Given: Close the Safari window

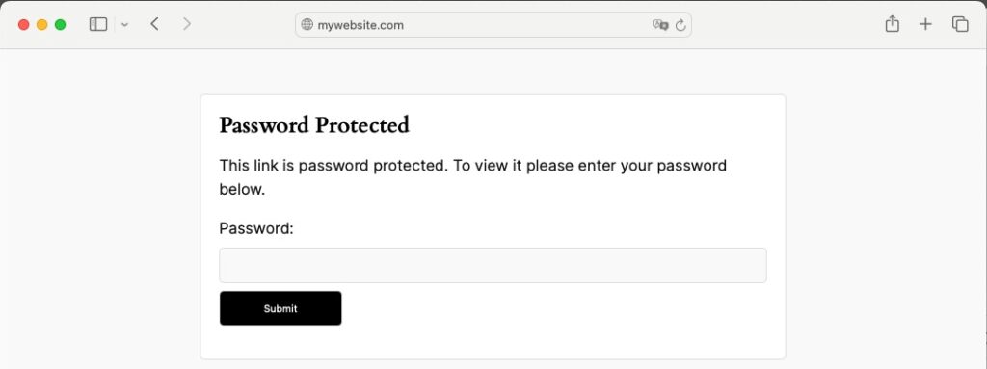Looking at the screenshot, I should (24, 24).
